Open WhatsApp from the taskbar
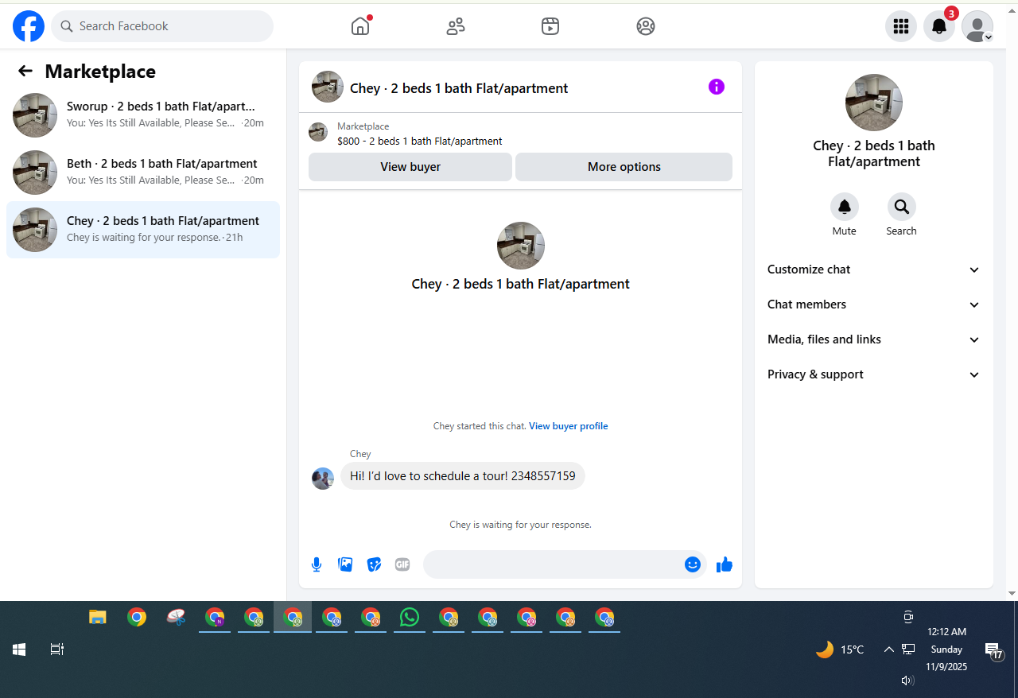The height and width of the screenshot is (698, 1018). (410, 618)
